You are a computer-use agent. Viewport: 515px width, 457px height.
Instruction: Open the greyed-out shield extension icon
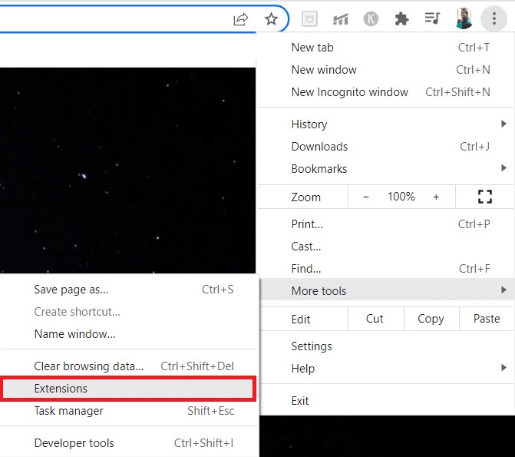(309, 19)
